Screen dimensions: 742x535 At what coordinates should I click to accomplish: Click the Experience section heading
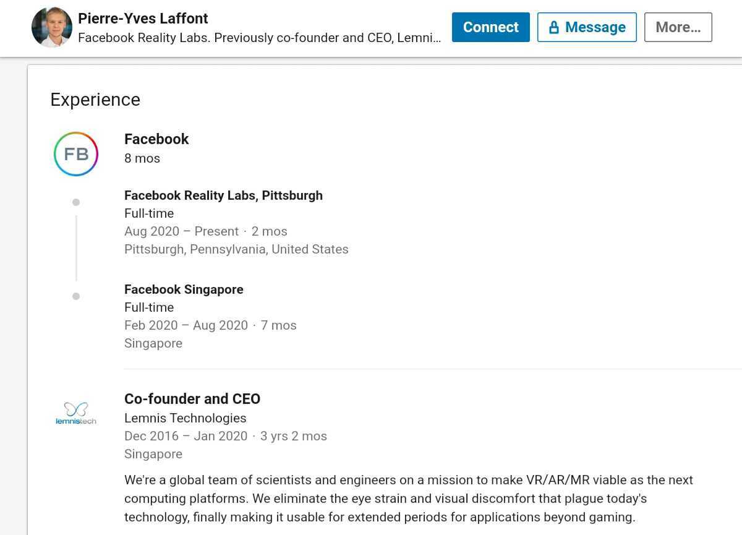pyautogui.click(x=95, y=100)
